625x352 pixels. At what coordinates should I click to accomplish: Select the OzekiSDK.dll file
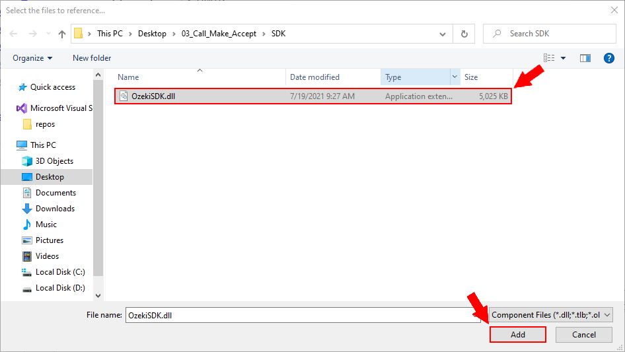click(x=313, y=96)
